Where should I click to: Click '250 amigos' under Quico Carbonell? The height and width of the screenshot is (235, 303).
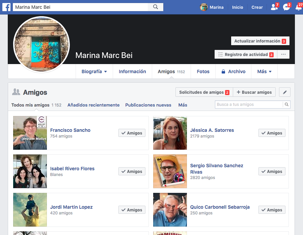pos(201,213)
